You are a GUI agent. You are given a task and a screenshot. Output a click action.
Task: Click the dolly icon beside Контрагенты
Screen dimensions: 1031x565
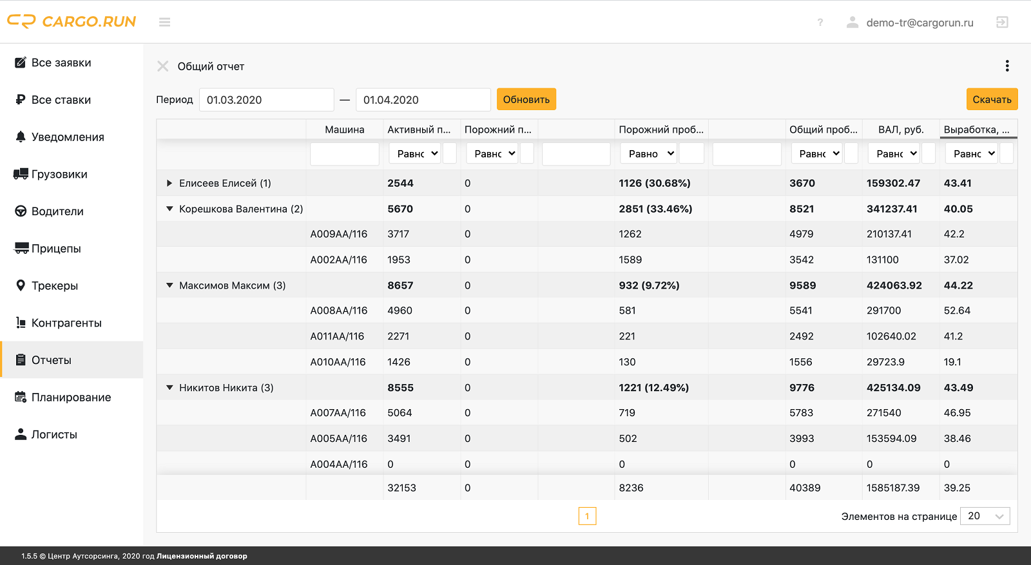[x=21, y=323]
